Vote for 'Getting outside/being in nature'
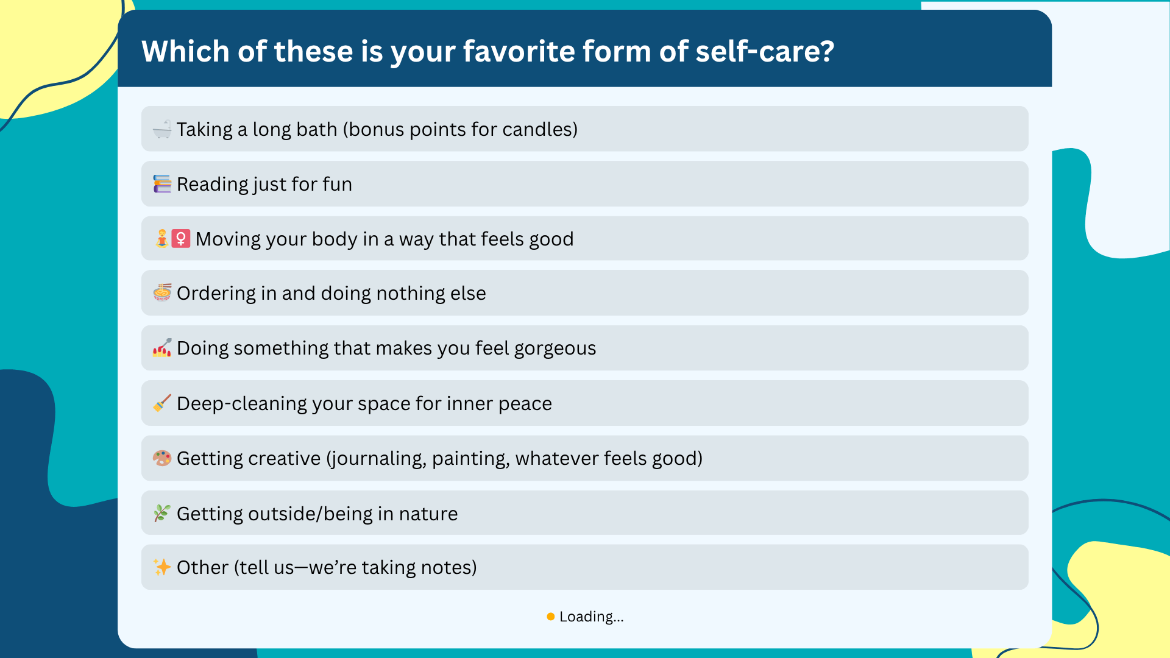 pos(585,513)
